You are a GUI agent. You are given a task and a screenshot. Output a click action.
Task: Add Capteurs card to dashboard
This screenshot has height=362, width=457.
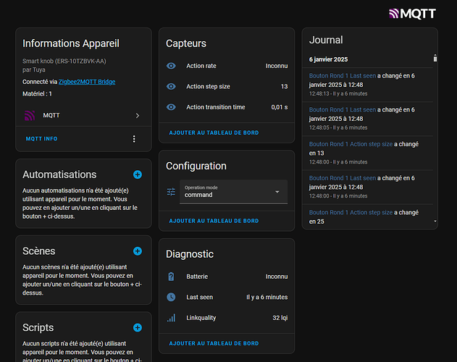214,133
